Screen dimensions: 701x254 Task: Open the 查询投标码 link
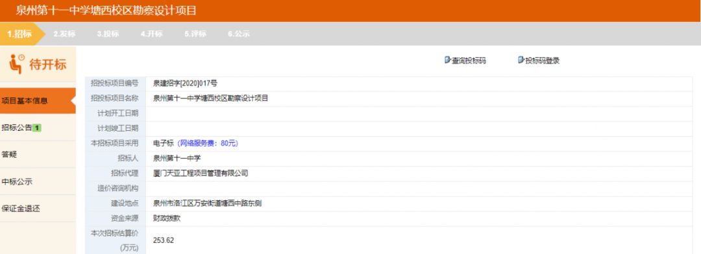[469, 61]
